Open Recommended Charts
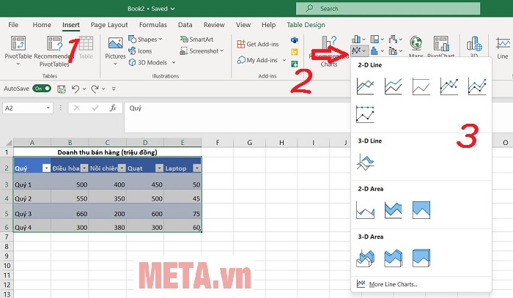513x298 pixels. click(329, 51)
